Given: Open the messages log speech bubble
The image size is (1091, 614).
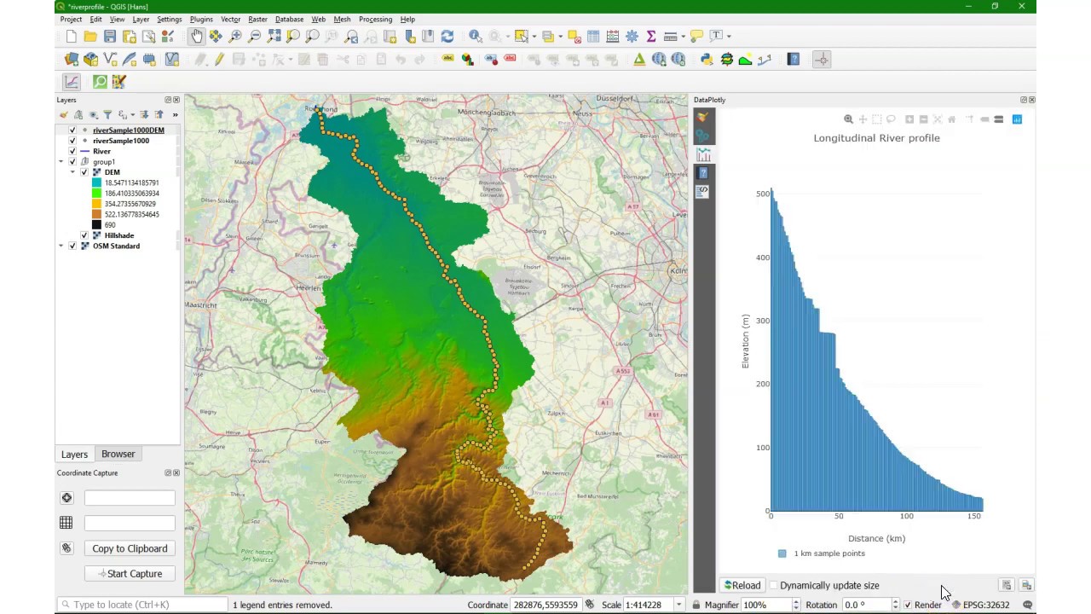Looking at the screenshot, I should (1027, 605).
